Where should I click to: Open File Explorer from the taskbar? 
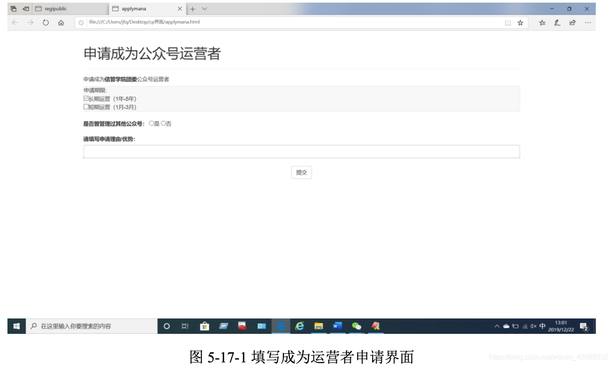point(319,326)
